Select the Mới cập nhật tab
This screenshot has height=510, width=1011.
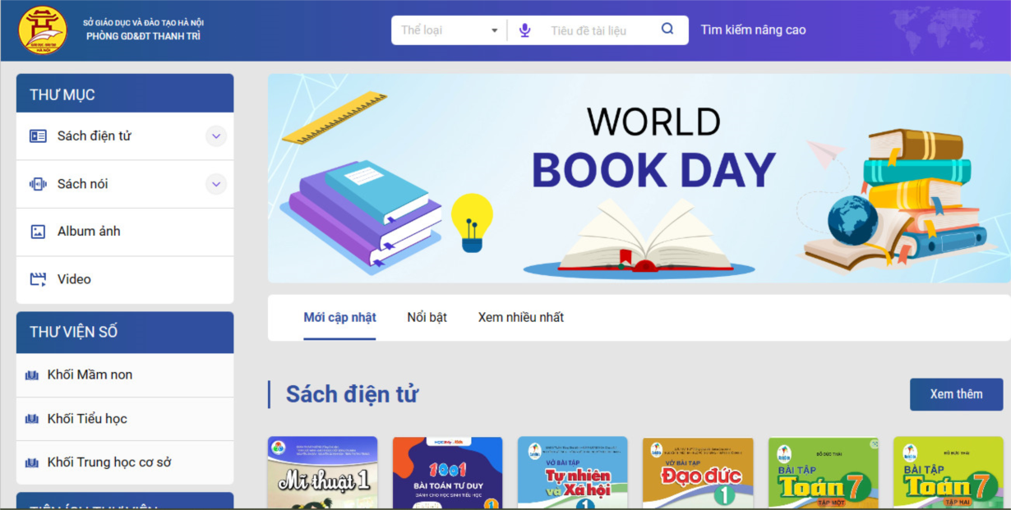point(339,317)
